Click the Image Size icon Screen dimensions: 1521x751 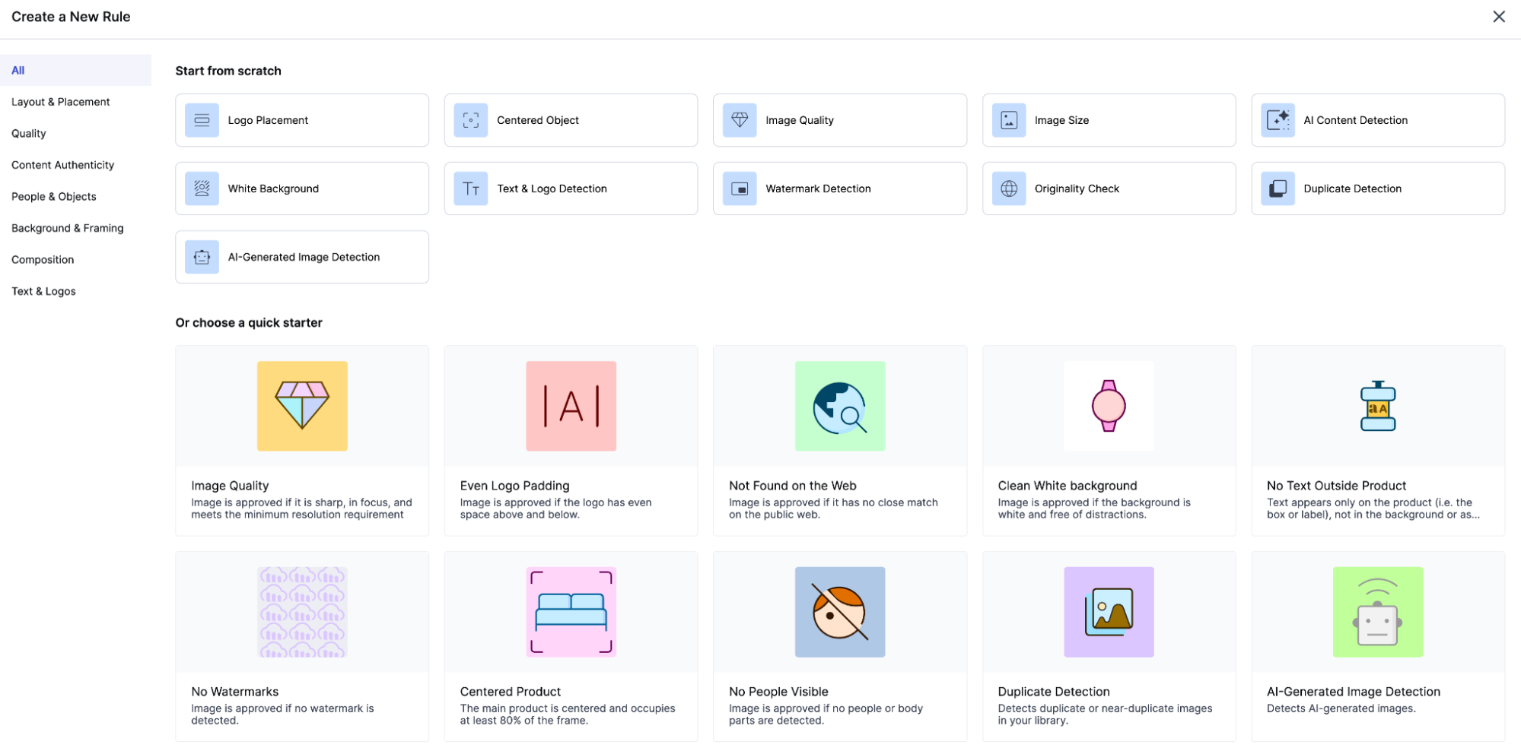coord(1008,119)
